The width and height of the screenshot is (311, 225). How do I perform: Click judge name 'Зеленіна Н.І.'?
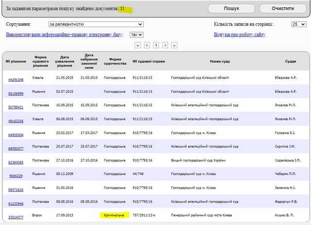[x=285, y=188]
